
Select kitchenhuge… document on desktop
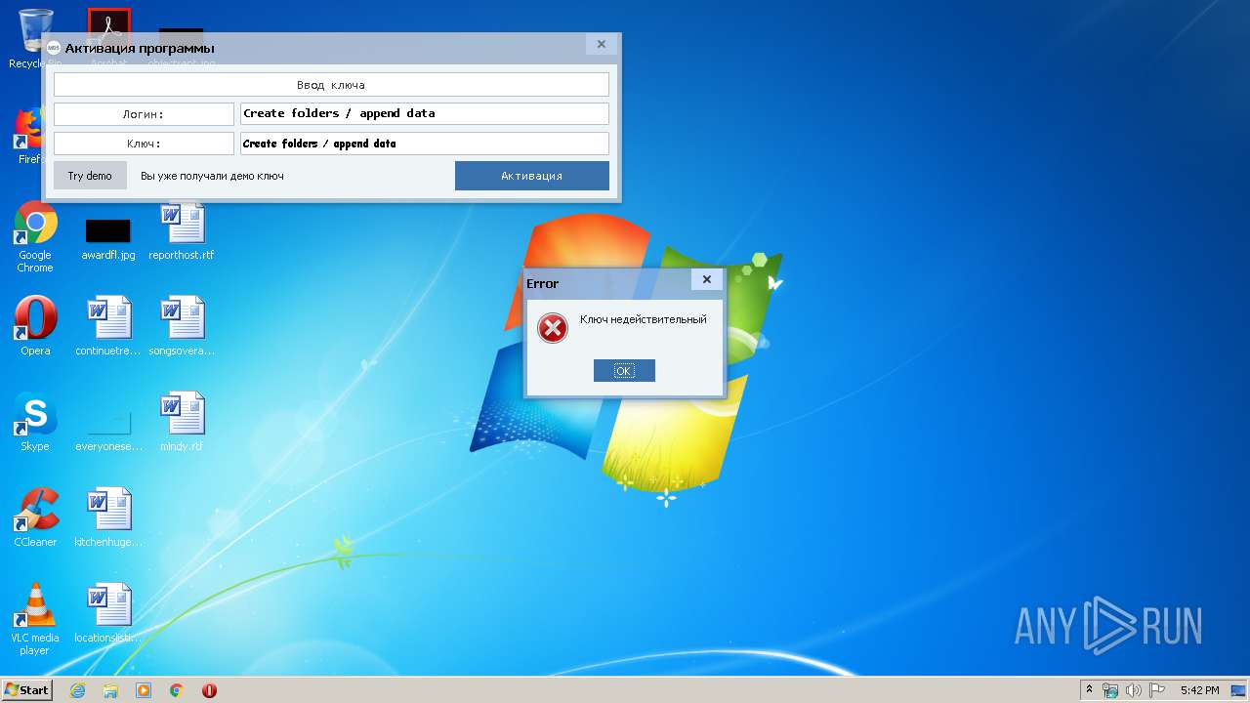[108, 517]
